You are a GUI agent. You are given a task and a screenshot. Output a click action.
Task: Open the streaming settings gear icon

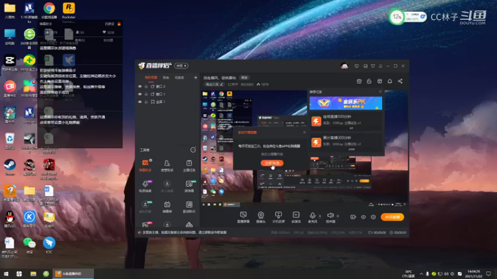373,217
